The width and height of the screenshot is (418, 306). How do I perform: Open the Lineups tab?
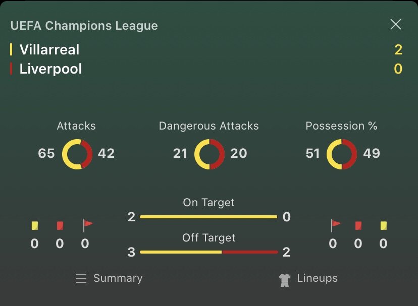[x=308, y=279]
